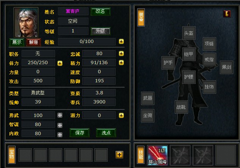Click the 改名 rename button
This screenshot has width=240, height=168.
(100, 12)
